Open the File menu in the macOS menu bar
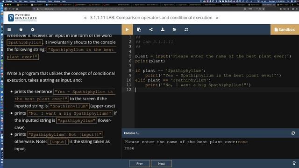The height and width of the screenshot is (168, 299). tap(15, 1)
